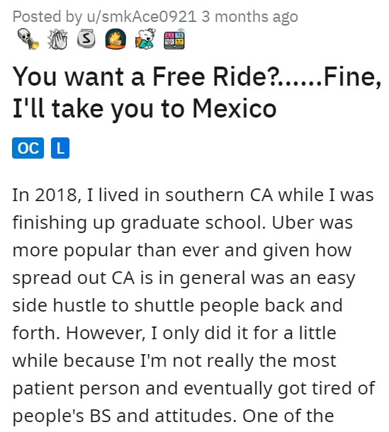Click the skull with trumpet award icon
This screenshot has height=432, width=389.
coord(28,39)
